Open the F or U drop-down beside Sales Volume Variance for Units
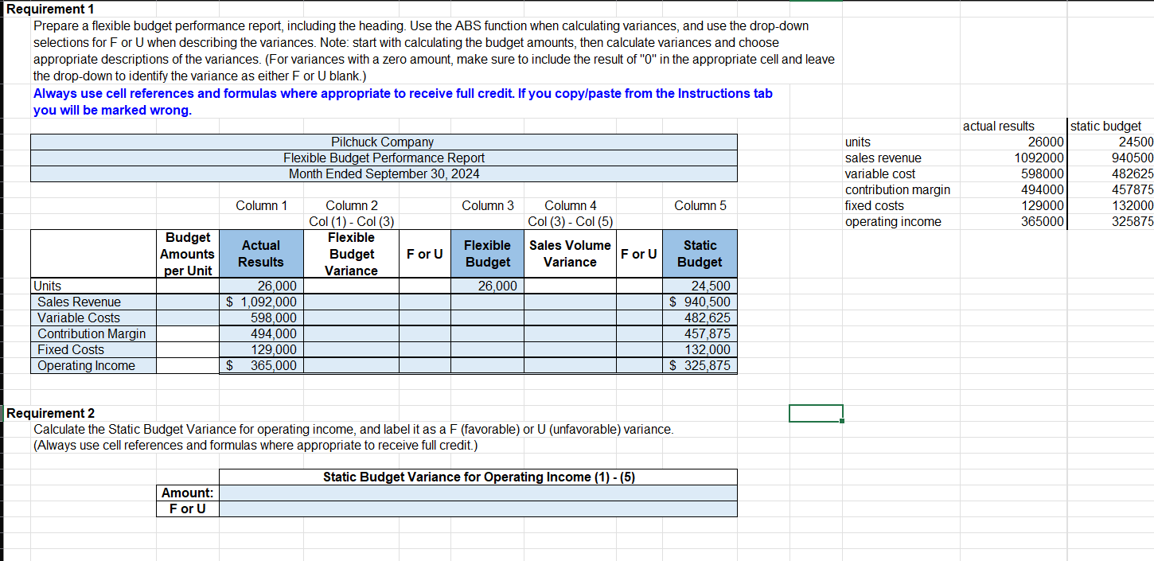Screen dimensions: 1154x561 [x=639, y=286]
